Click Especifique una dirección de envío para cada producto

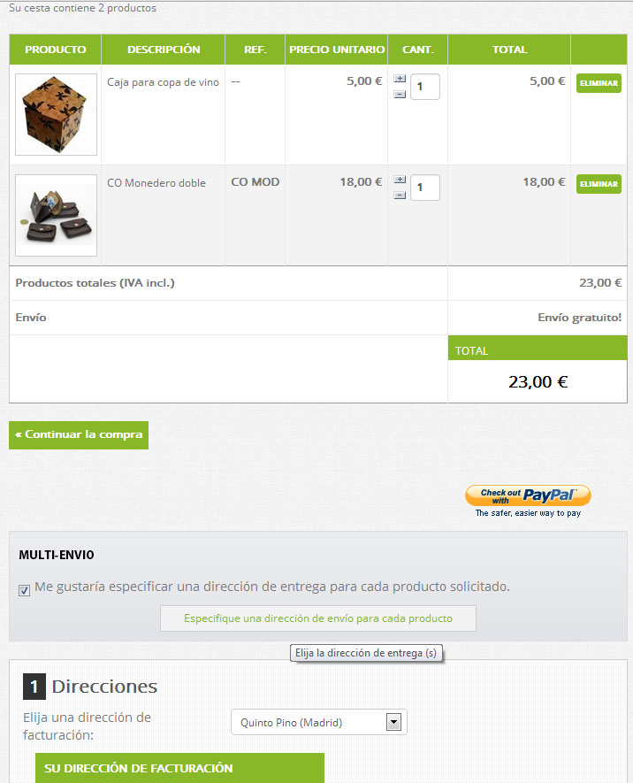(x=317, y=618)
